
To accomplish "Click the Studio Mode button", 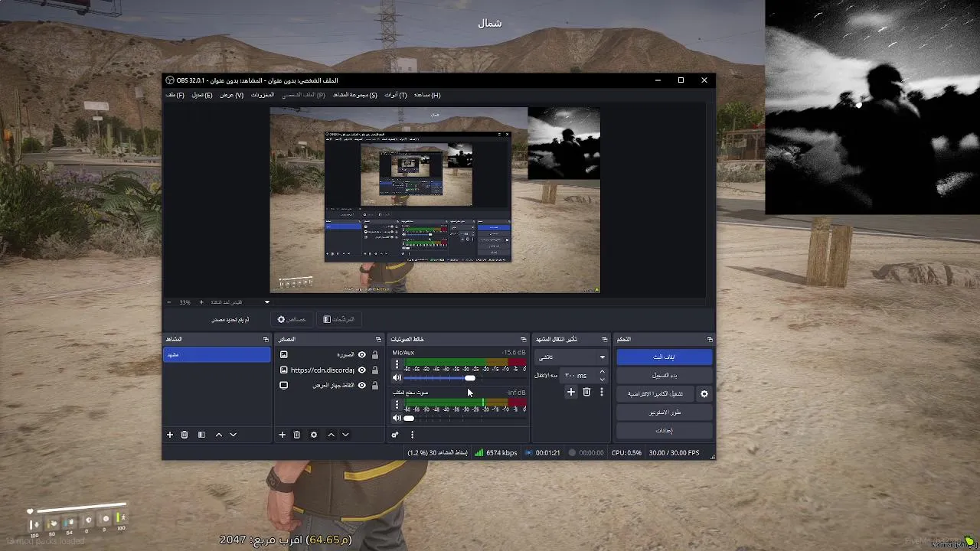I will pyautogui.click(x=665, y=412).
